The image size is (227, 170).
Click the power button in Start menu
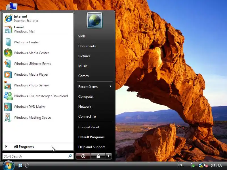coord(83,156)
